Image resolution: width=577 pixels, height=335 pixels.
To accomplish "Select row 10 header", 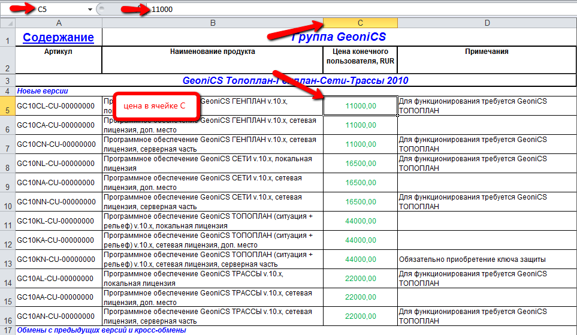I will coord(8,202).
